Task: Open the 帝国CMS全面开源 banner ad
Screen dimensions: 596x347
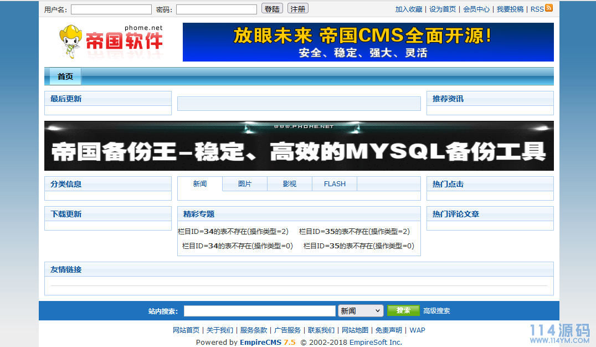Action: [368, 42]
